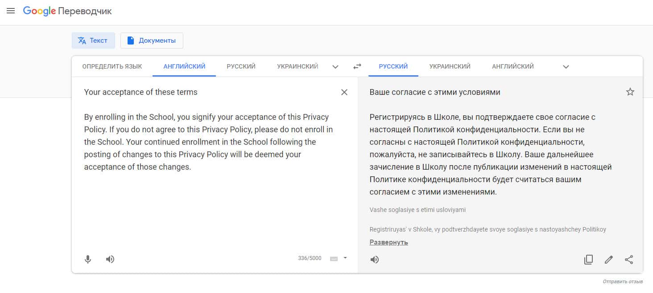Click the Развернуть link
Image resolution: width=653 pixels, height=293 pixels.
click(x=388, y=242)
